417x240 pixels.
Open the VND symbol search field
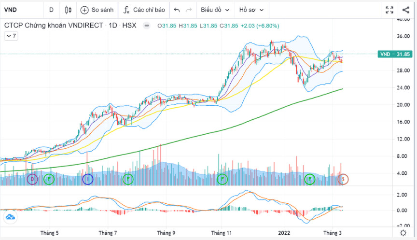point(22,10)
